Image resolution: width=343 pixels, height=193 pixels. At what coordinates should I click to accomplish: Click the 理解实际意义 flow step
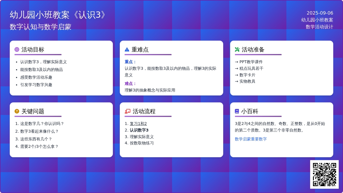tap(142, 137)
